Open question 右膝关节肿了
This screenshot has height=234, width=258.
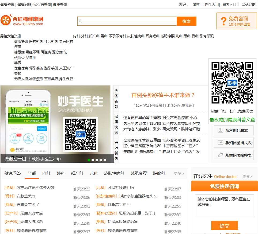click(28, 205)
